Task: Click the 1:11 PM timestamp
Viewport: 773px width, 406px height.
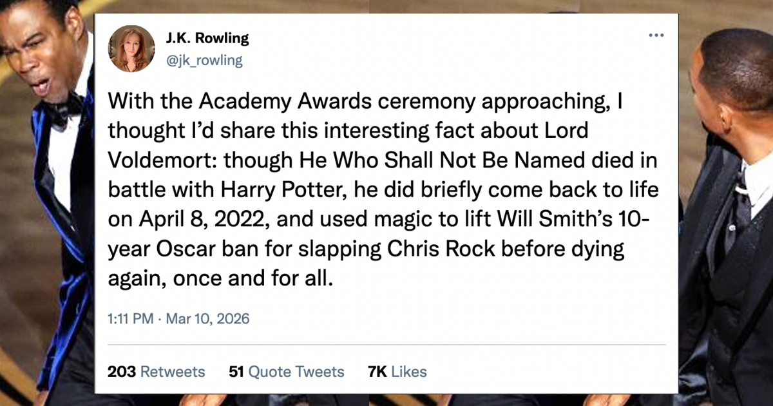Action: click(x=129, y=318)
